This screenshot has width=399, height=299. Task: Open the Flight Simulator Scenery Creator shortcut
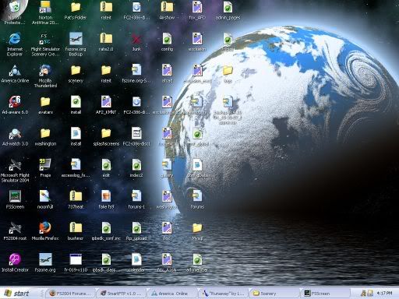[x=45, y=38]
